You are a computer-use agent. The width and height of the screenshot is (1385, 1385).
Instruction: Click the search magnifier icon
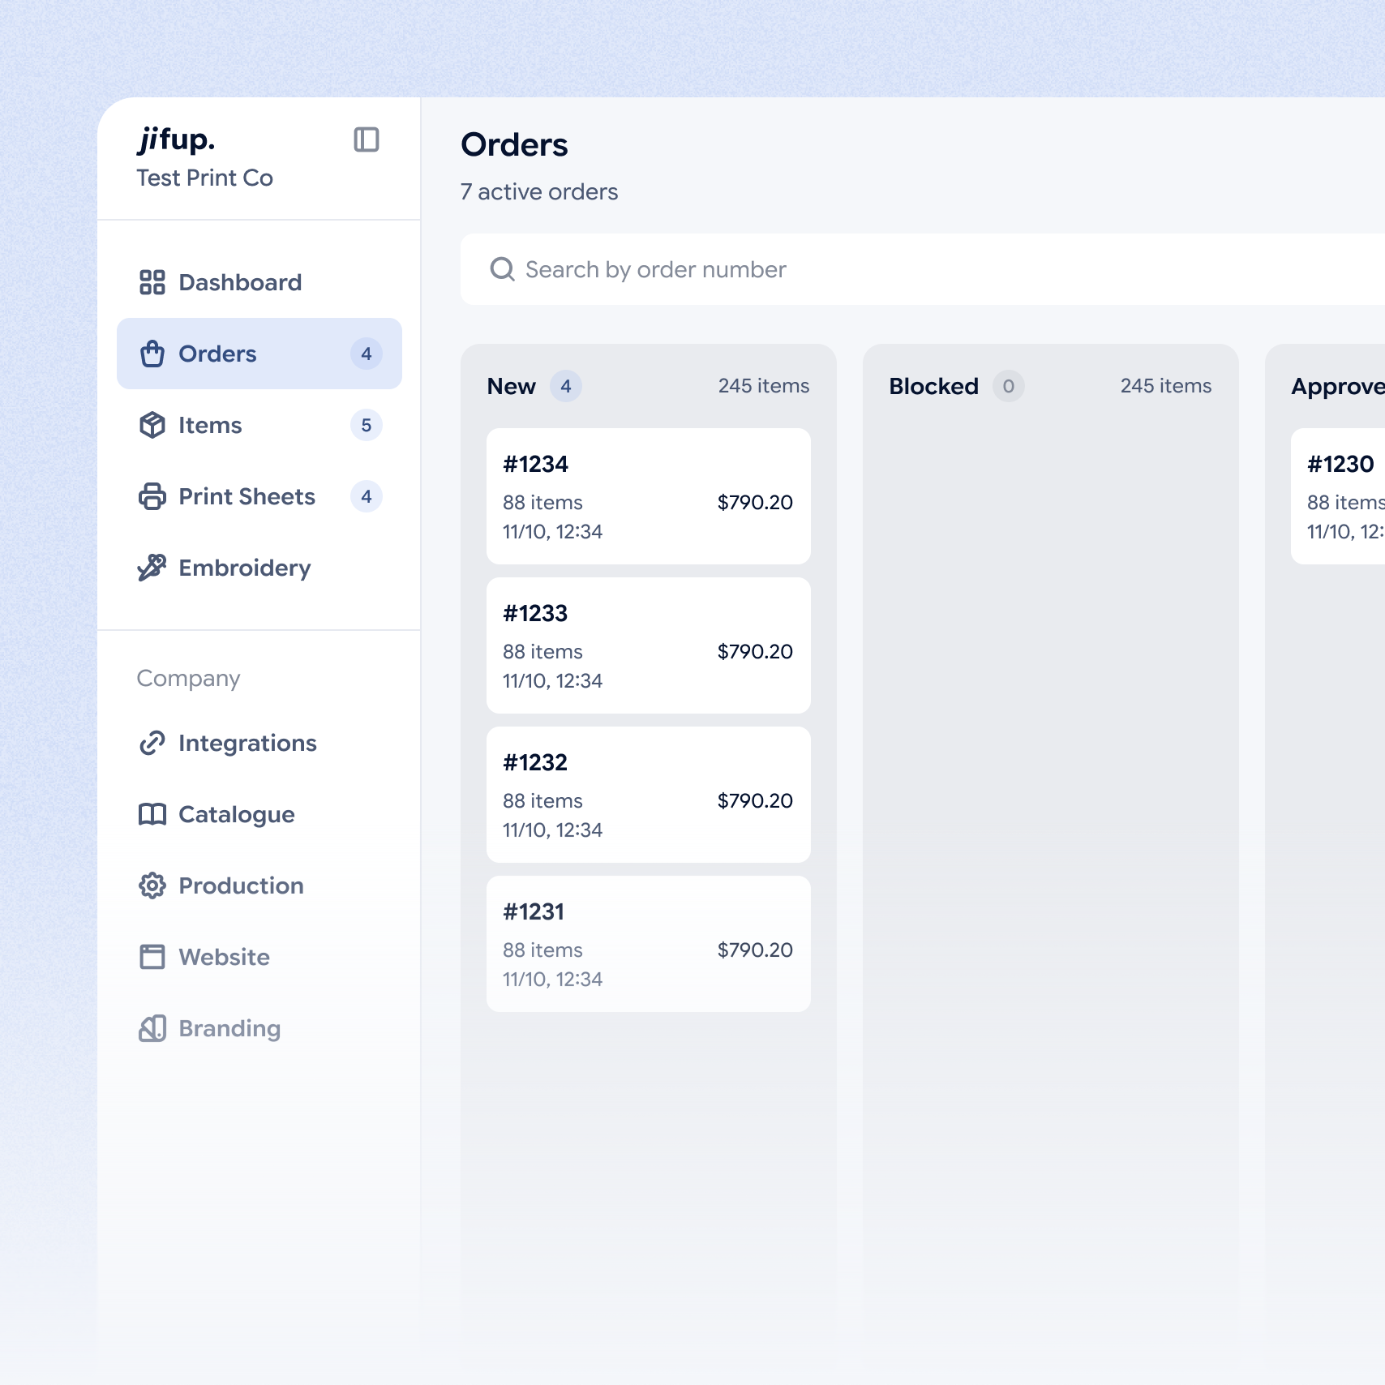click(503, 269)
